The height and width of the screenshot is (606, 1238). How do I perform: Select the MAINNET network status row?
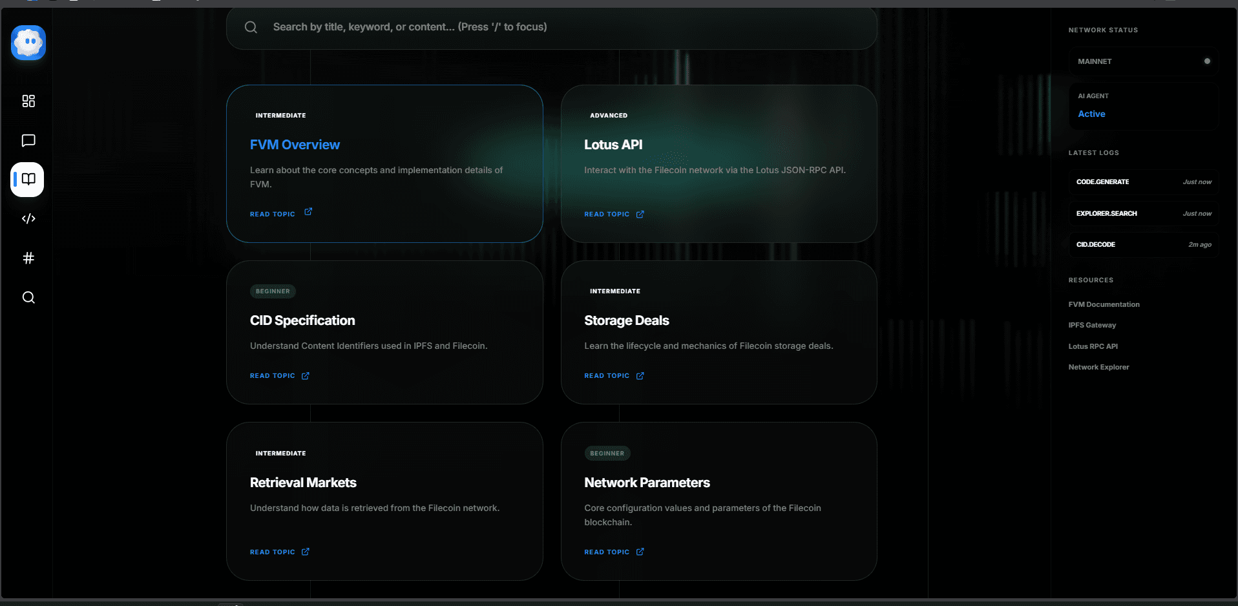1143,61
